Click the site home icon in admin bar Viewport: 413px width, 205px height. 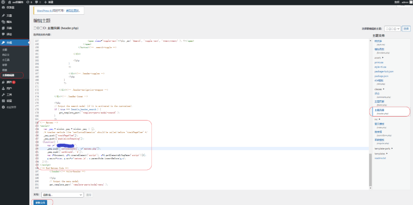click(10, 2)
